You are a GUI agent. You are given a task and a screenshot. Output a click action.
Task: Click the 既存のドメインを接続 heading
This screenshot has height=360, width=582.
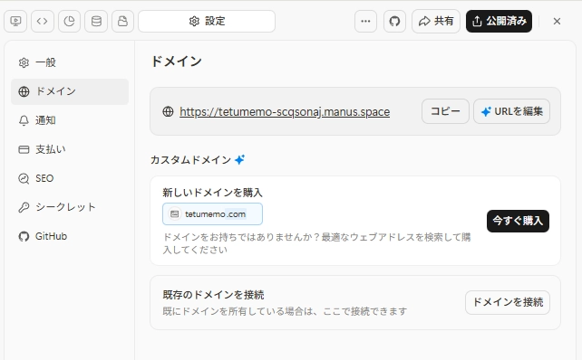213,295
